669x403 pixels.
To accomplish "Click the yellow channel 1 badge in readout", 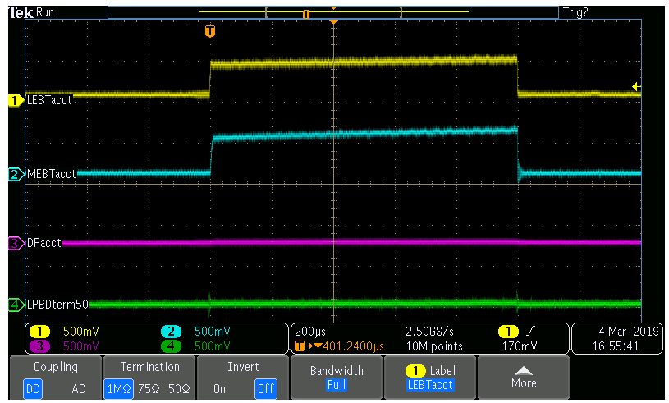I will pyautogui.click(x=39, y=332).
